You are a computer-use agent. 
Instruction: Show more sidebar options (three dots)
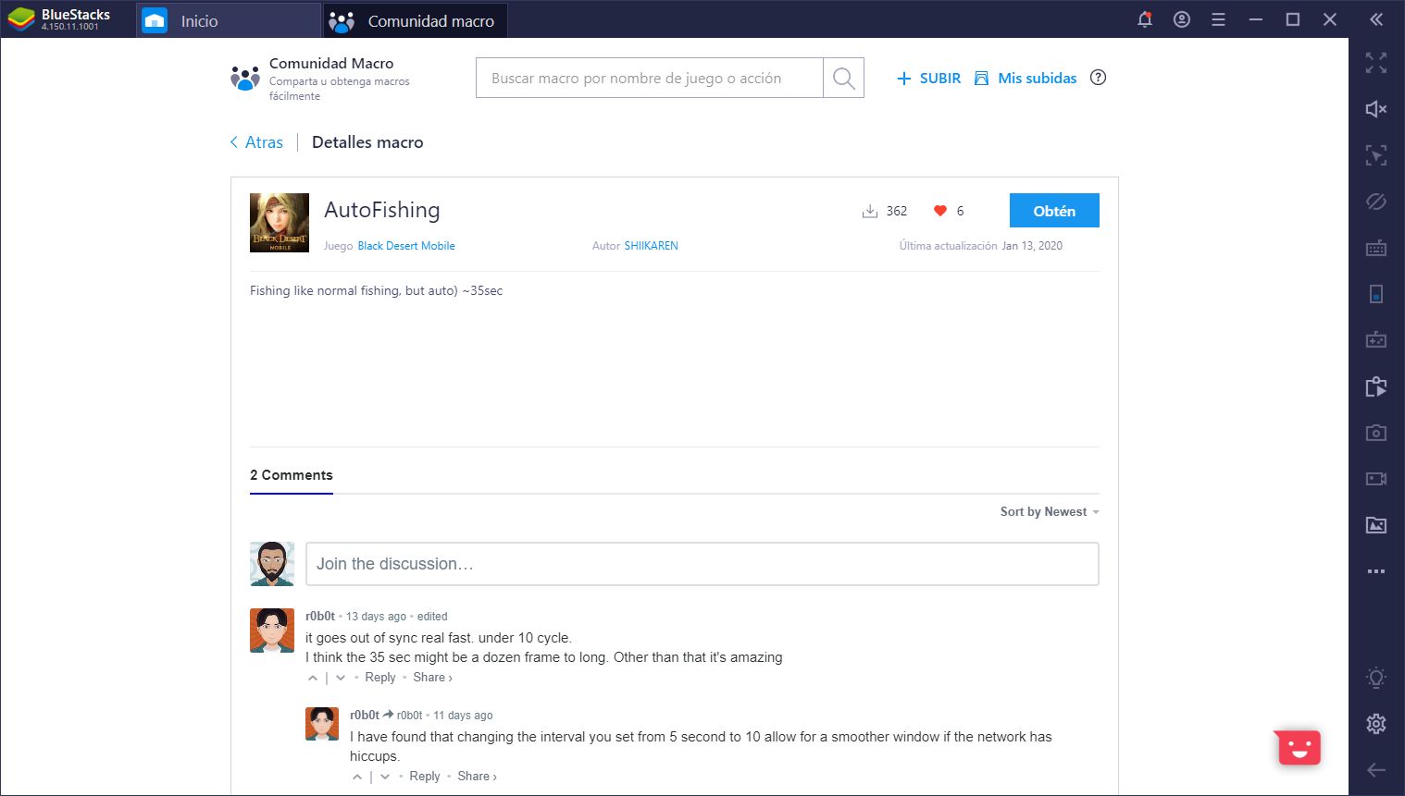coord(1376,571)
